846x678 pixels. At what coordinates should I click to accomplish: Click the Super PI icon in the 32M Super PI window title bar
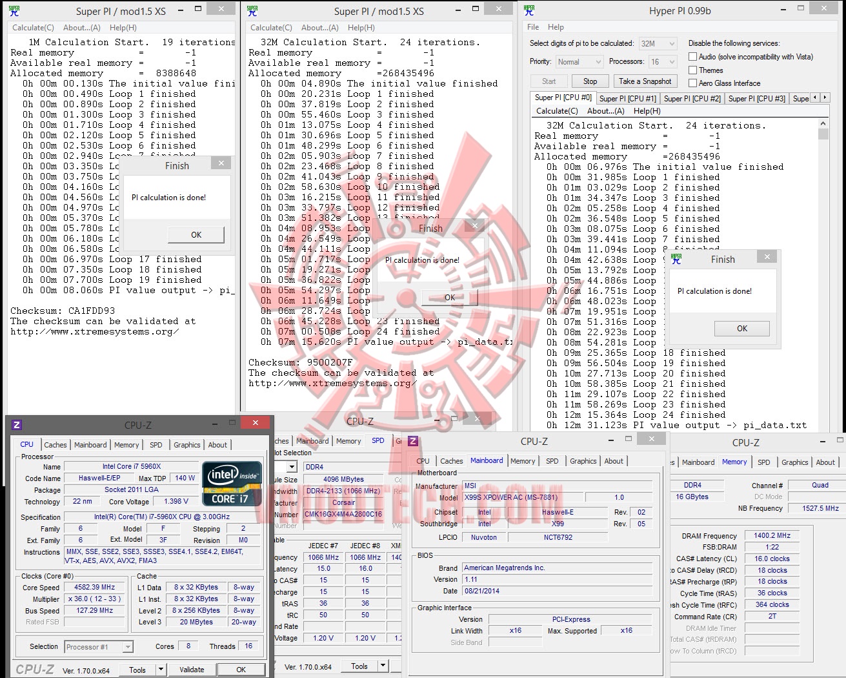pos(252,10)
